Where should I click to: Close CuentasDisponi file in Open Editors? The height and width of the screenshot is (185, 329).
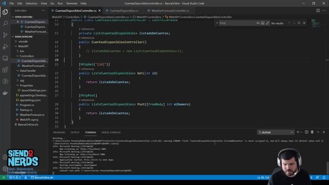click(x=18, y=22)
